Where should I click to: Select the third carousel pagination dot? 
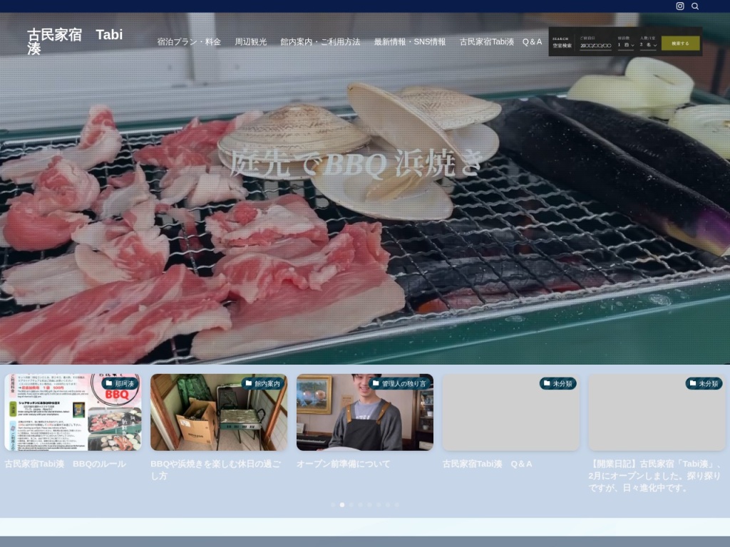pyautogui.click(x=351, y=504)
